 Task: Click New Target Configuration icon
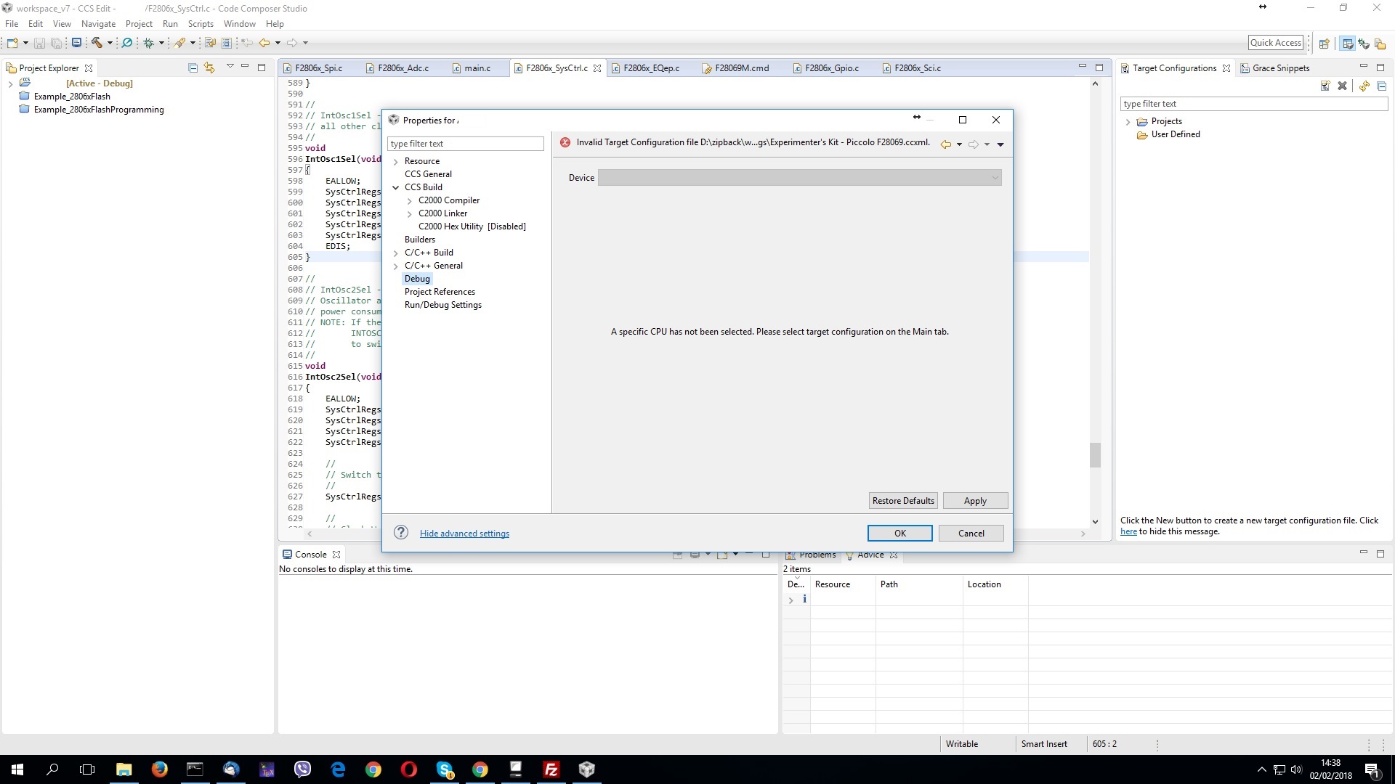1325,86
